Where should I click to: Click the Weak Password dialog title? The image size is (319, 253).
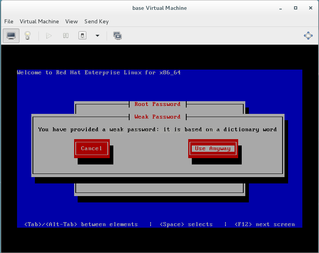(157, 117)
